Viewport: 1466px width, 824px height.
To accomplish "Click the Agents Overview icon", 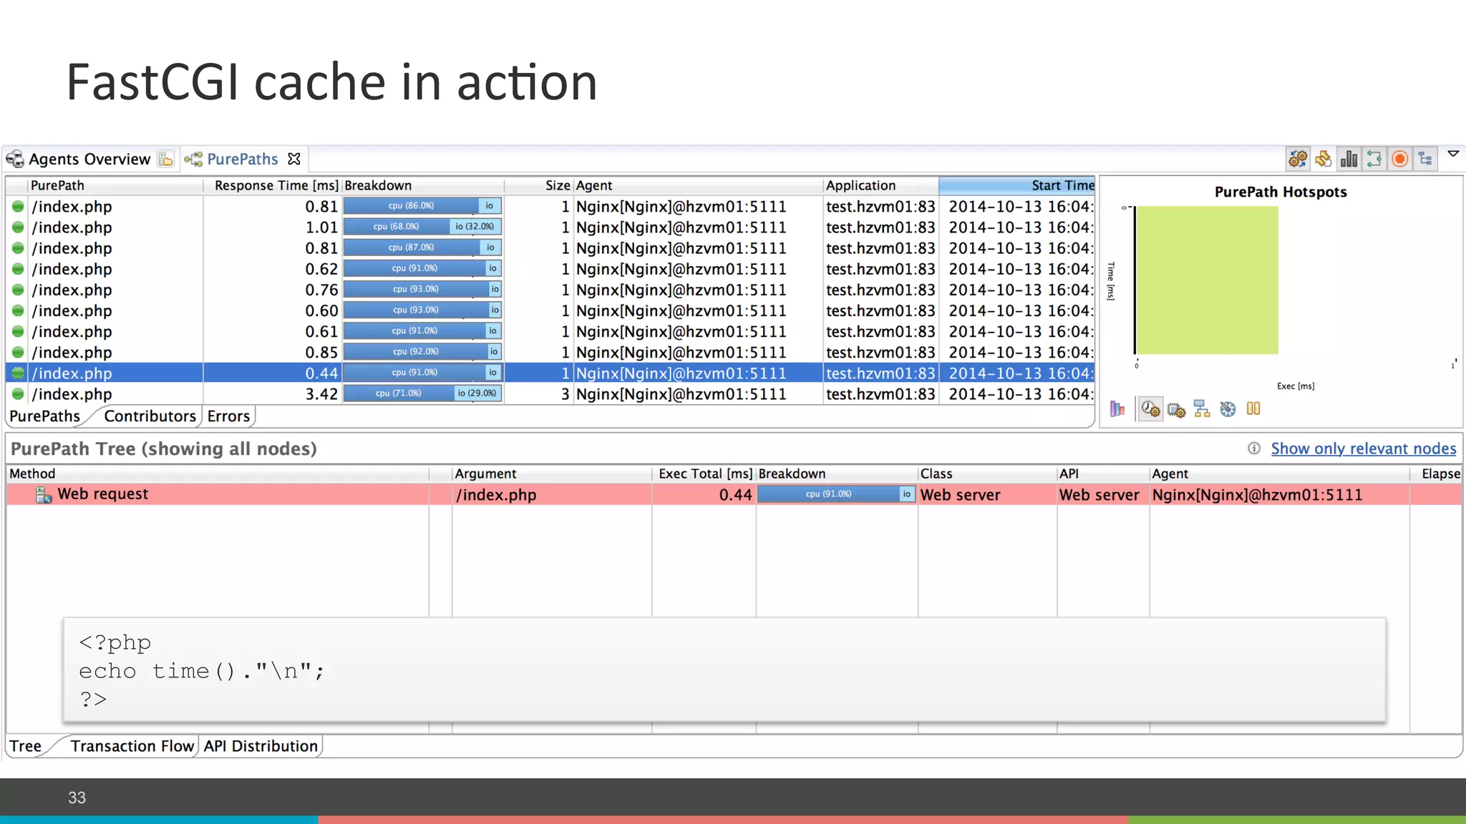I will pos(15,159).
